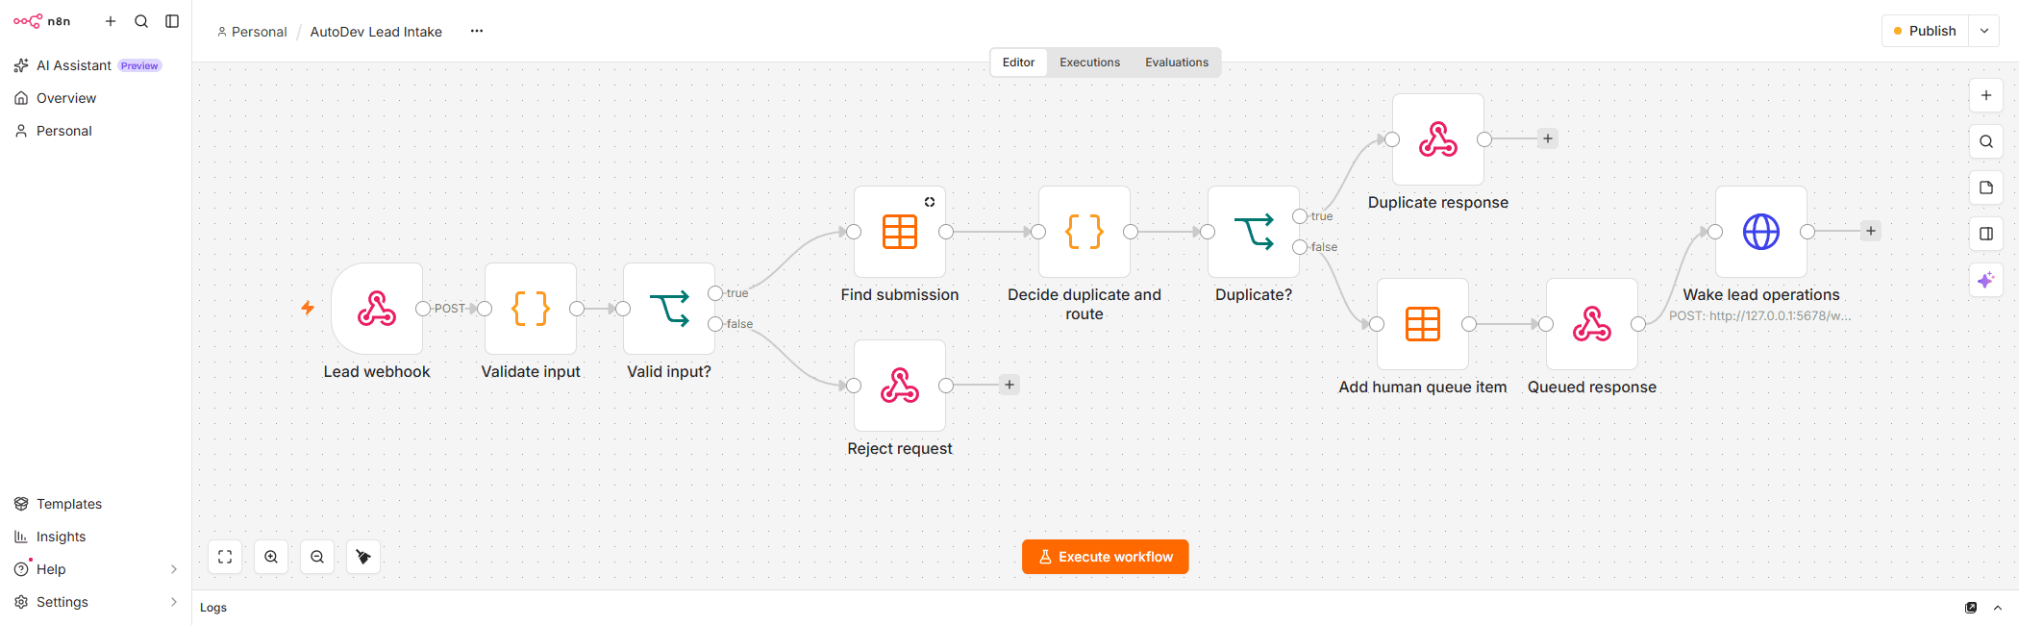Go to Overview page
Image resolution: width=2019 pixels, height=625 pixels.
point(66,98)
